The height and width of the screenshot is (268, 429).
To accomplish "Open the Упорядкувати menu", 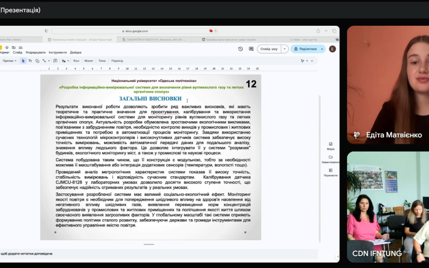I will pos(35,52).
